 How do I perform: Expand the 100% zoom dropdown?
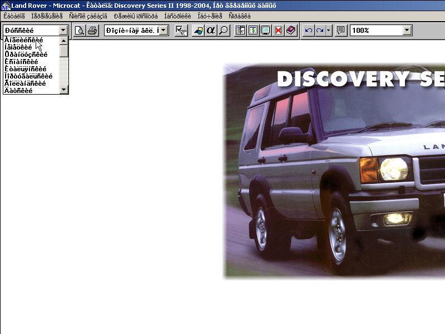tap(407, 30)
